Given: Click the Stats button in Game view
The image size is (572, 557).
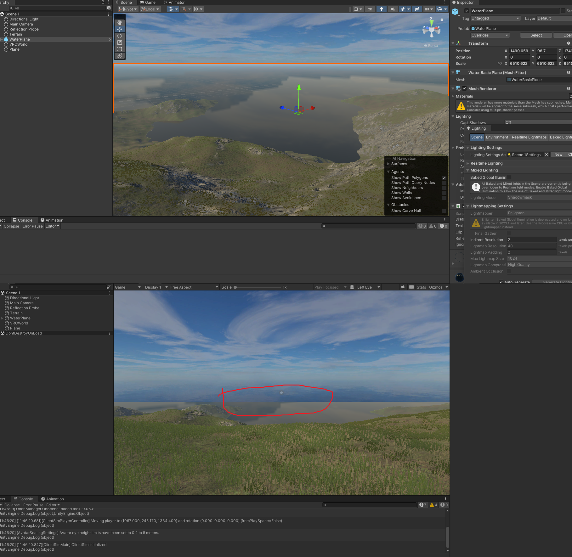Looking at the screenshot, I should point(421,287).
